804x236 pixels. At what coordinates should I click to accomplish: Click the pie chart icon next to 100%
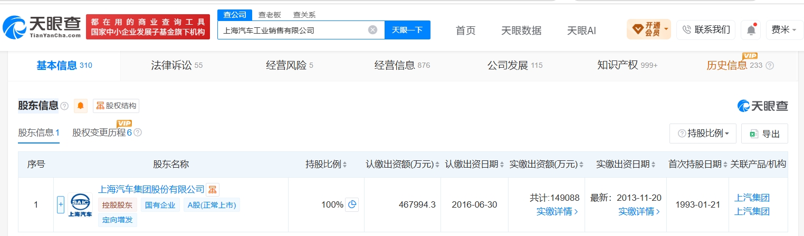352,204
